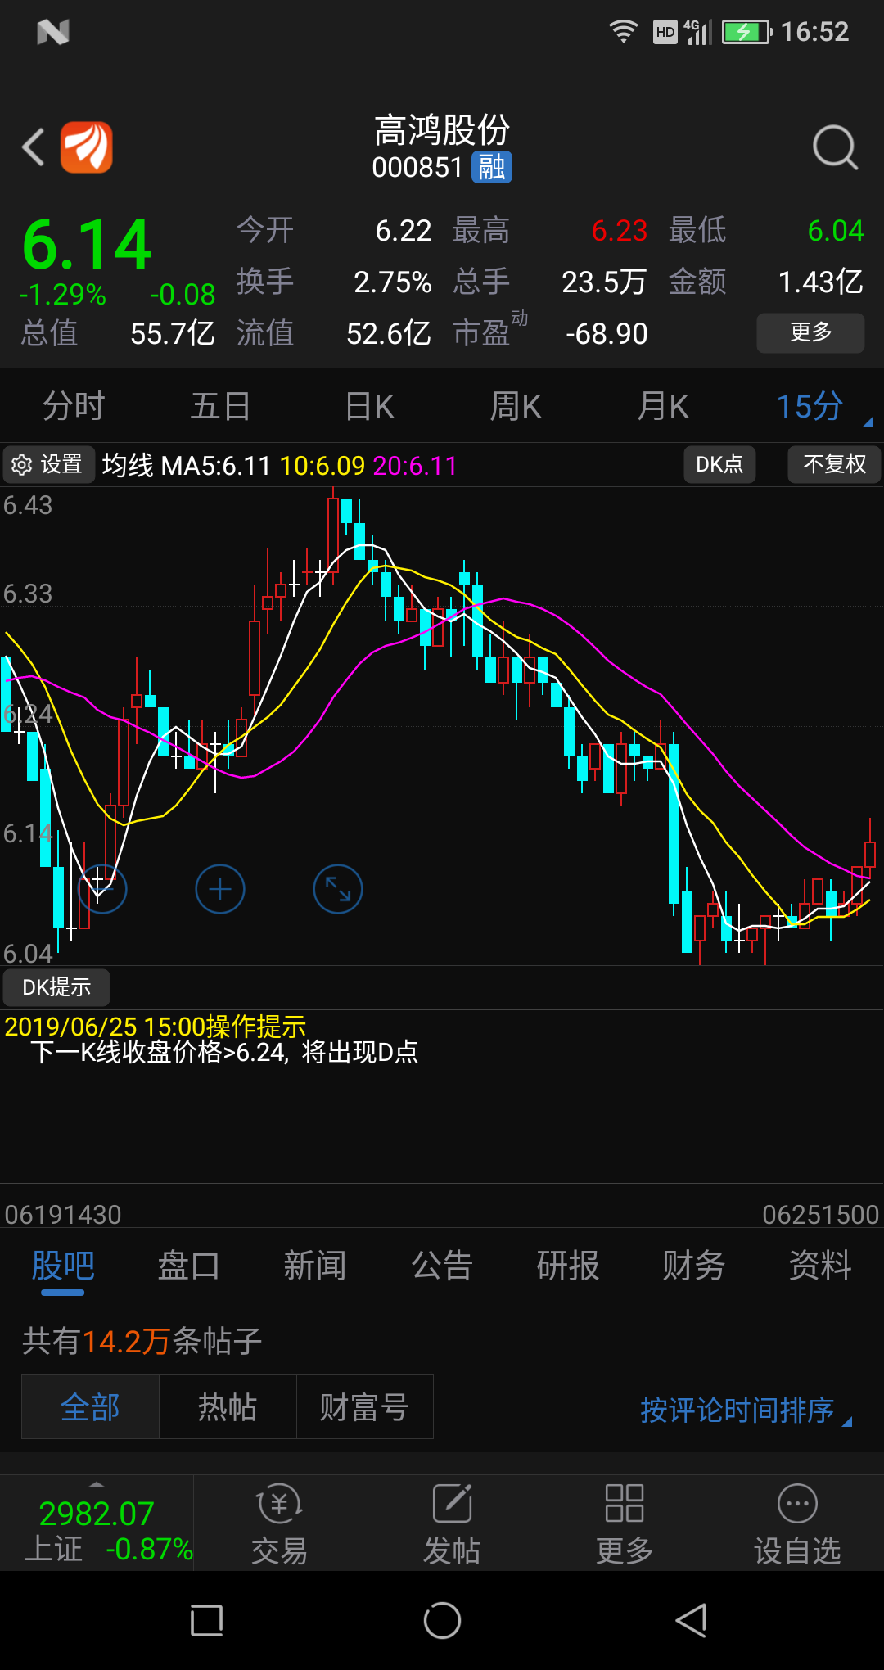This screenshot has height=1670, width=884.
Task: Select 股吧 tab
Action: pos(63,1266)
